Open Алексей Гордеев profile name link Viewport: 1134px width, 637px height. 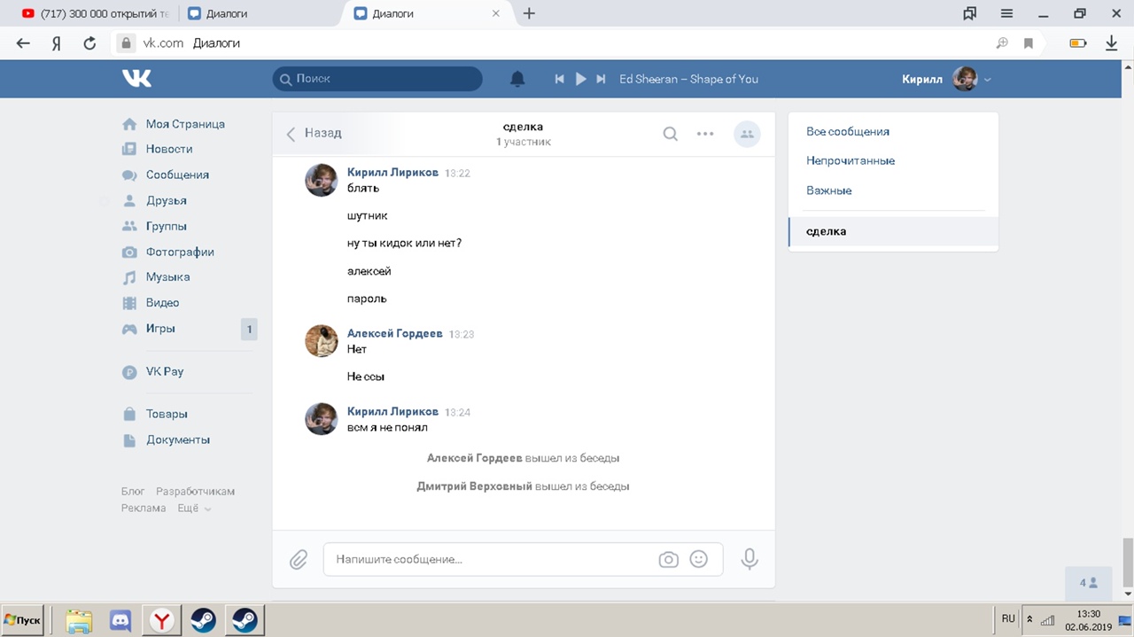(394, 333)
